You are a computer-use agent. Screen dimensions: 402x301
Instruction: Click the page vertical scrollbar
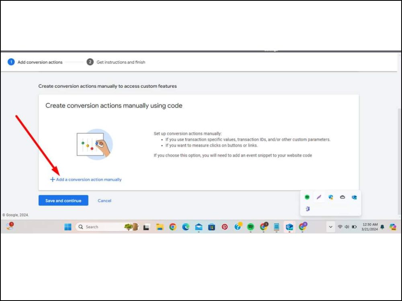[400, 161]
